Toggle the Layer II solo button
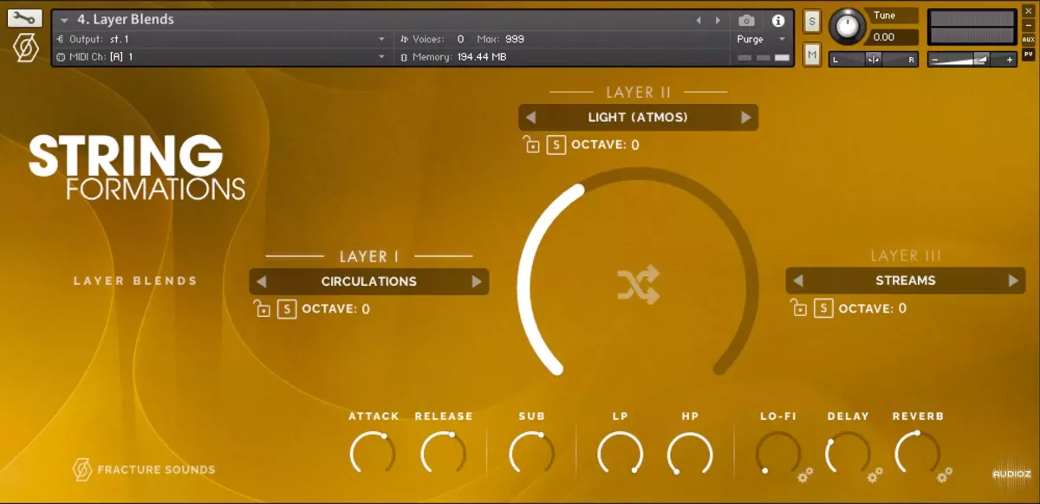This screenshot has height=504, width=1040. [x=556, y=145]
